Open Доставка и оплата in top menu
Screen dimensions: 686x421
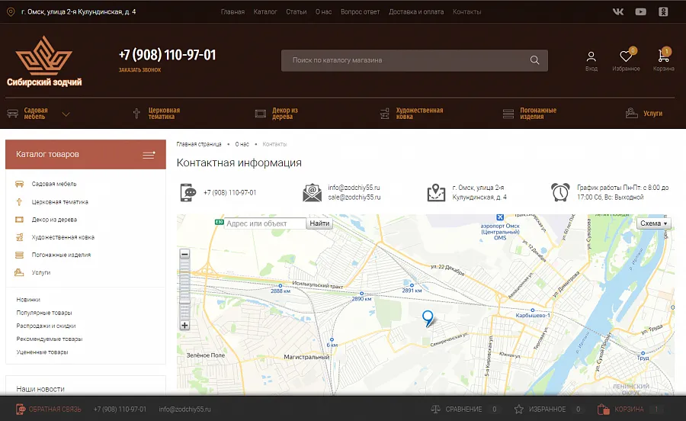coord(416,11)
